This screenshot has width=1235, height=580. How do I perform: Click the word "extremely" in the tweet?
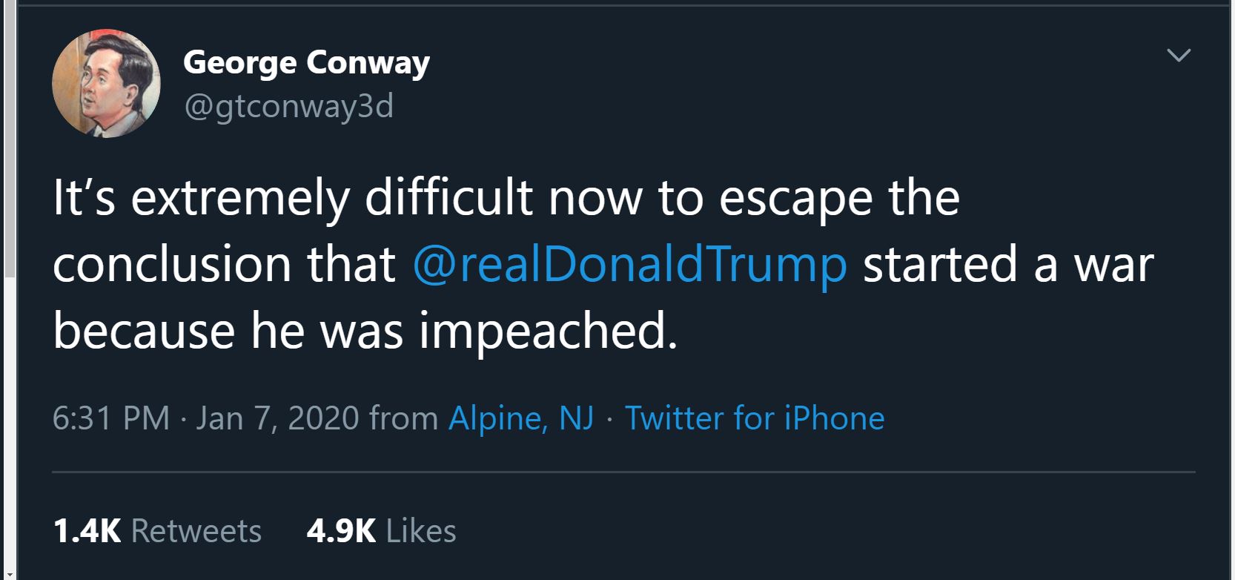coord(240,199)
